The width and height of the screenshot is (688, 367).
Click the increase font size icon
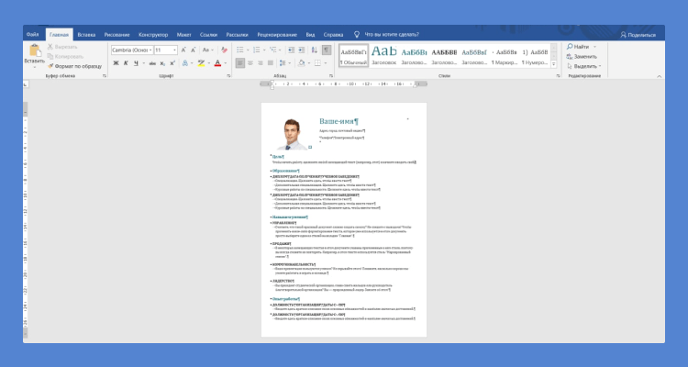pos(184,50)
